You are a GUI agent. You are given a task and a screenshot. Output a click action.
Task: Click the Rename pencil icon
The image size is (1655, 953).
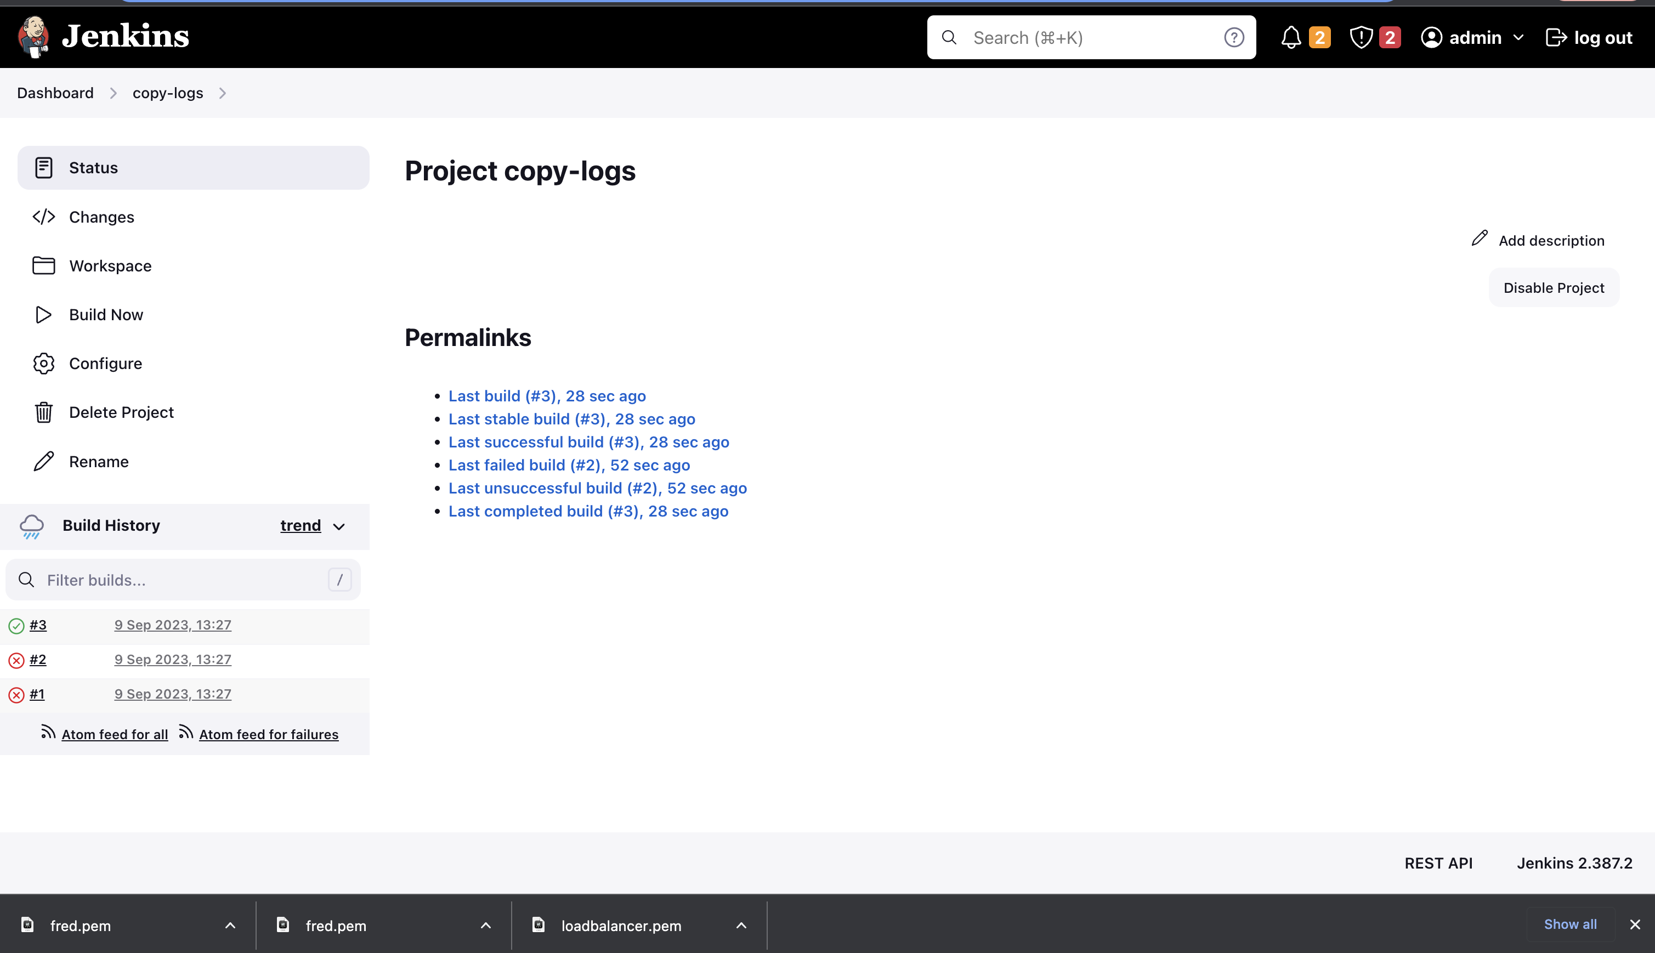coord(43,462)
